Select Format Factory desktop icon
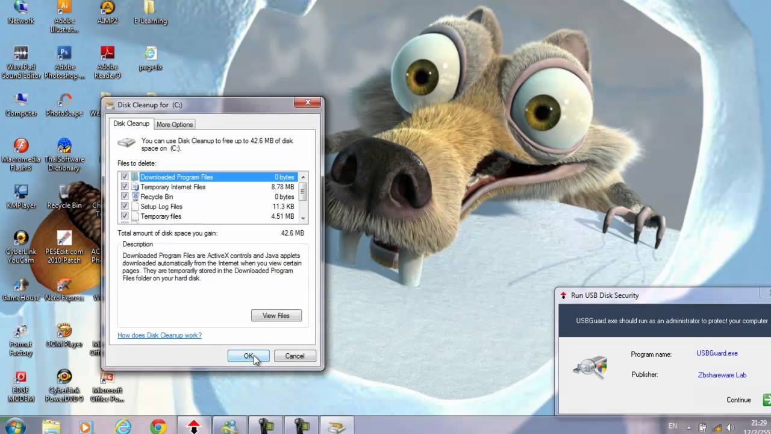The width and height of the screenshot is (771, 434). coord(21,339)
